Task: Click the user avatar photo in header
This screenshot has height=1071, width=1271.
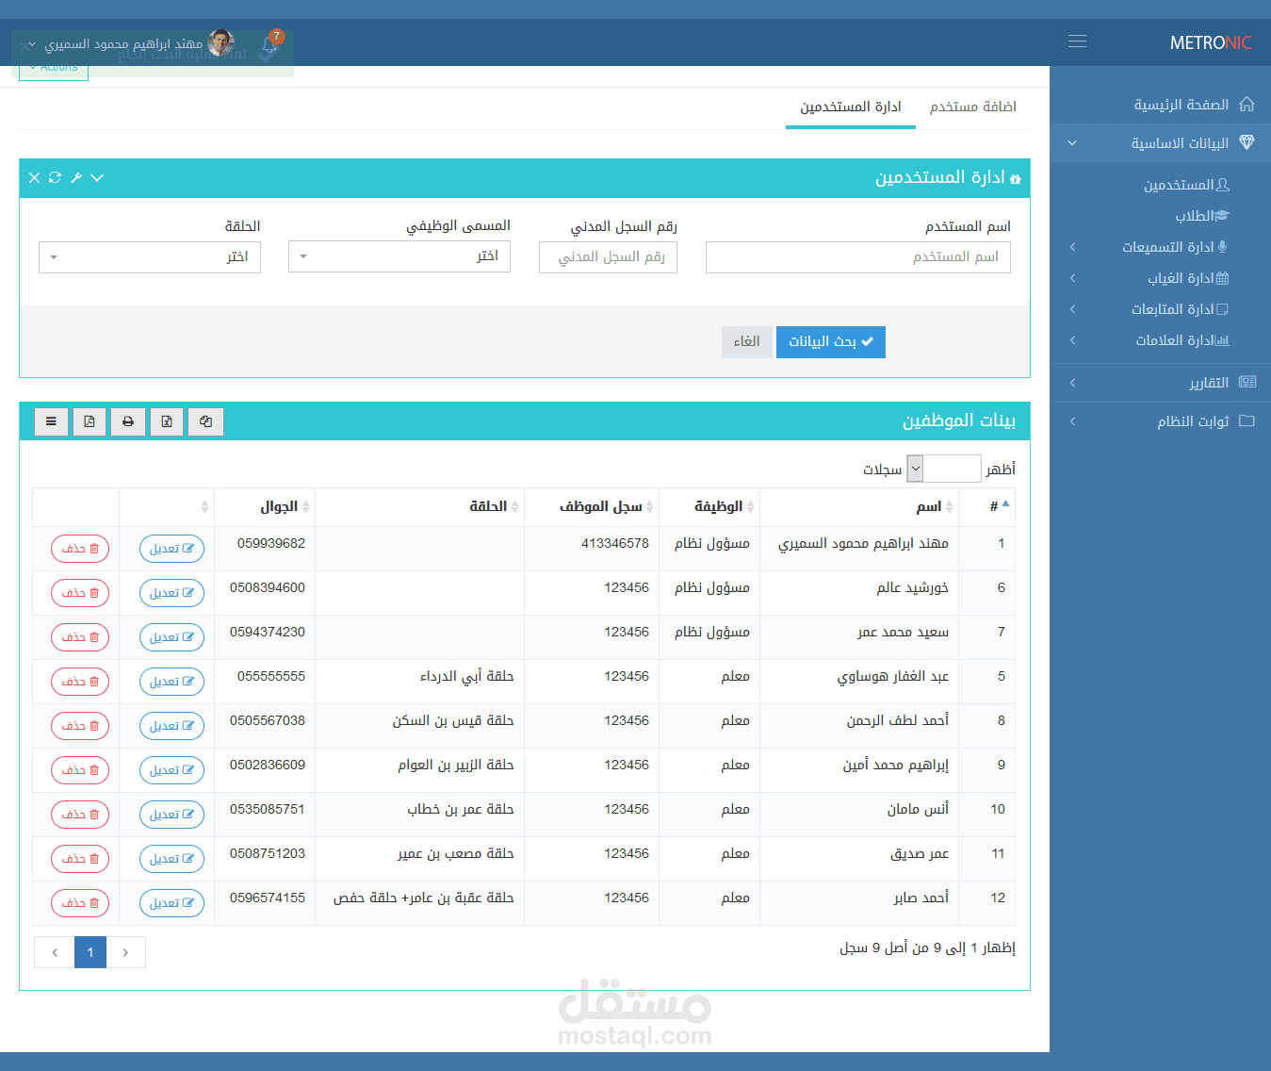Action: coord(221,42)
